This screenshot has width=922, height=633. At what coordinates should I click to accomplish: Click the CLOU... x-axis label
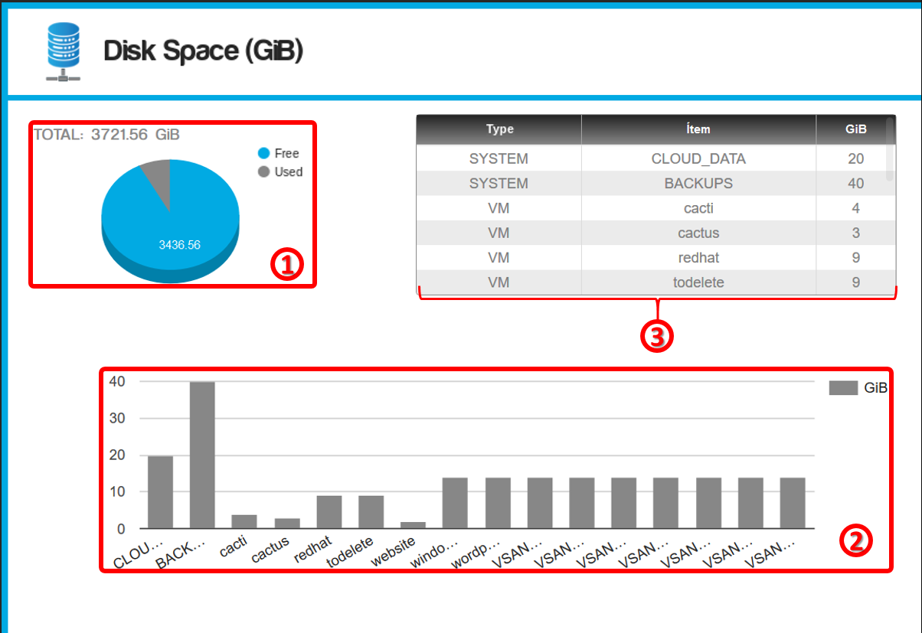click(x=139, y=552)
